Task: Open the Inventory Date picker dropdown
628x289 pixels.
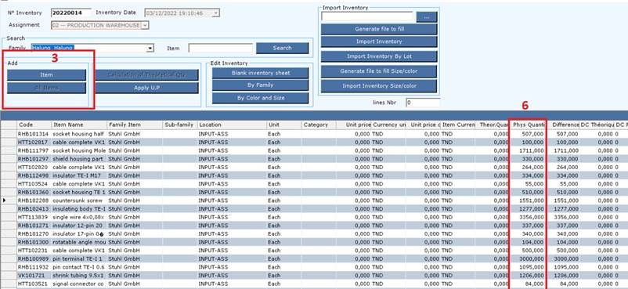Action: [x=216, y=13]
